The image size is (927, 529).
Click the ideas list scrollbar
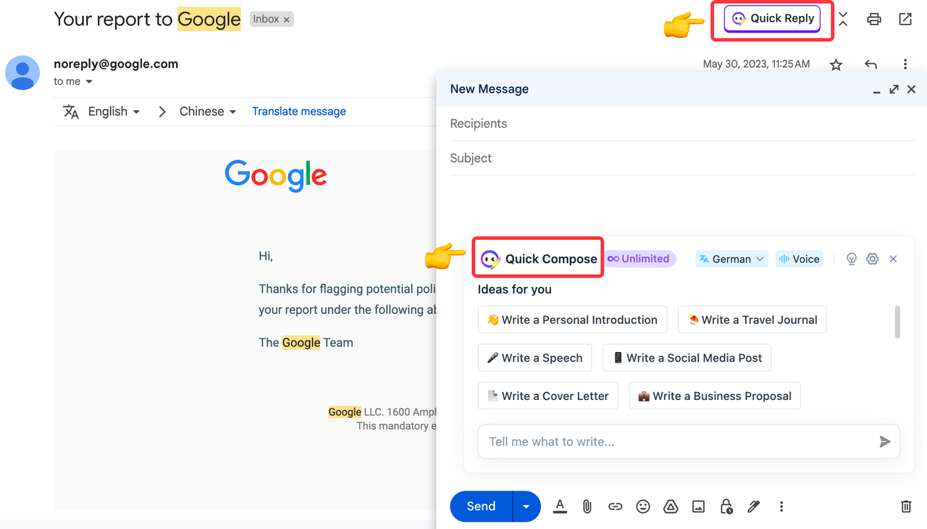pos(897,322)
